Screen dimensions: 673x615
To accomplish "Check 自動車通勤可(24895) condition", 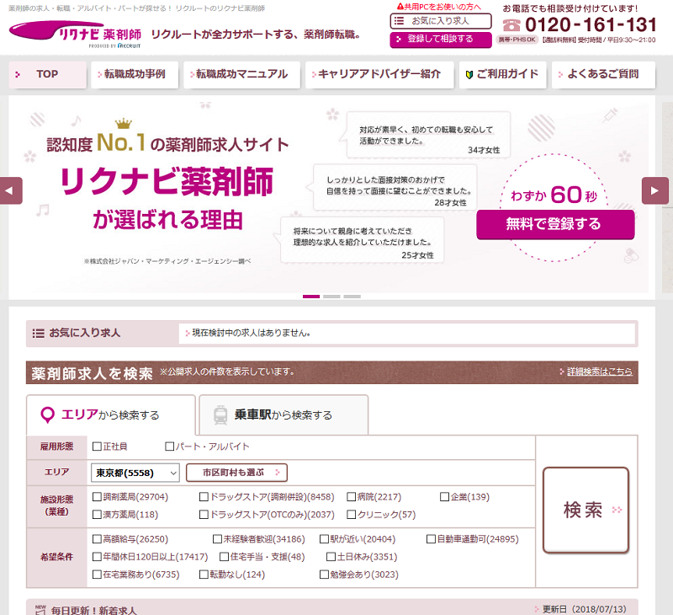I will coord(431,539).
